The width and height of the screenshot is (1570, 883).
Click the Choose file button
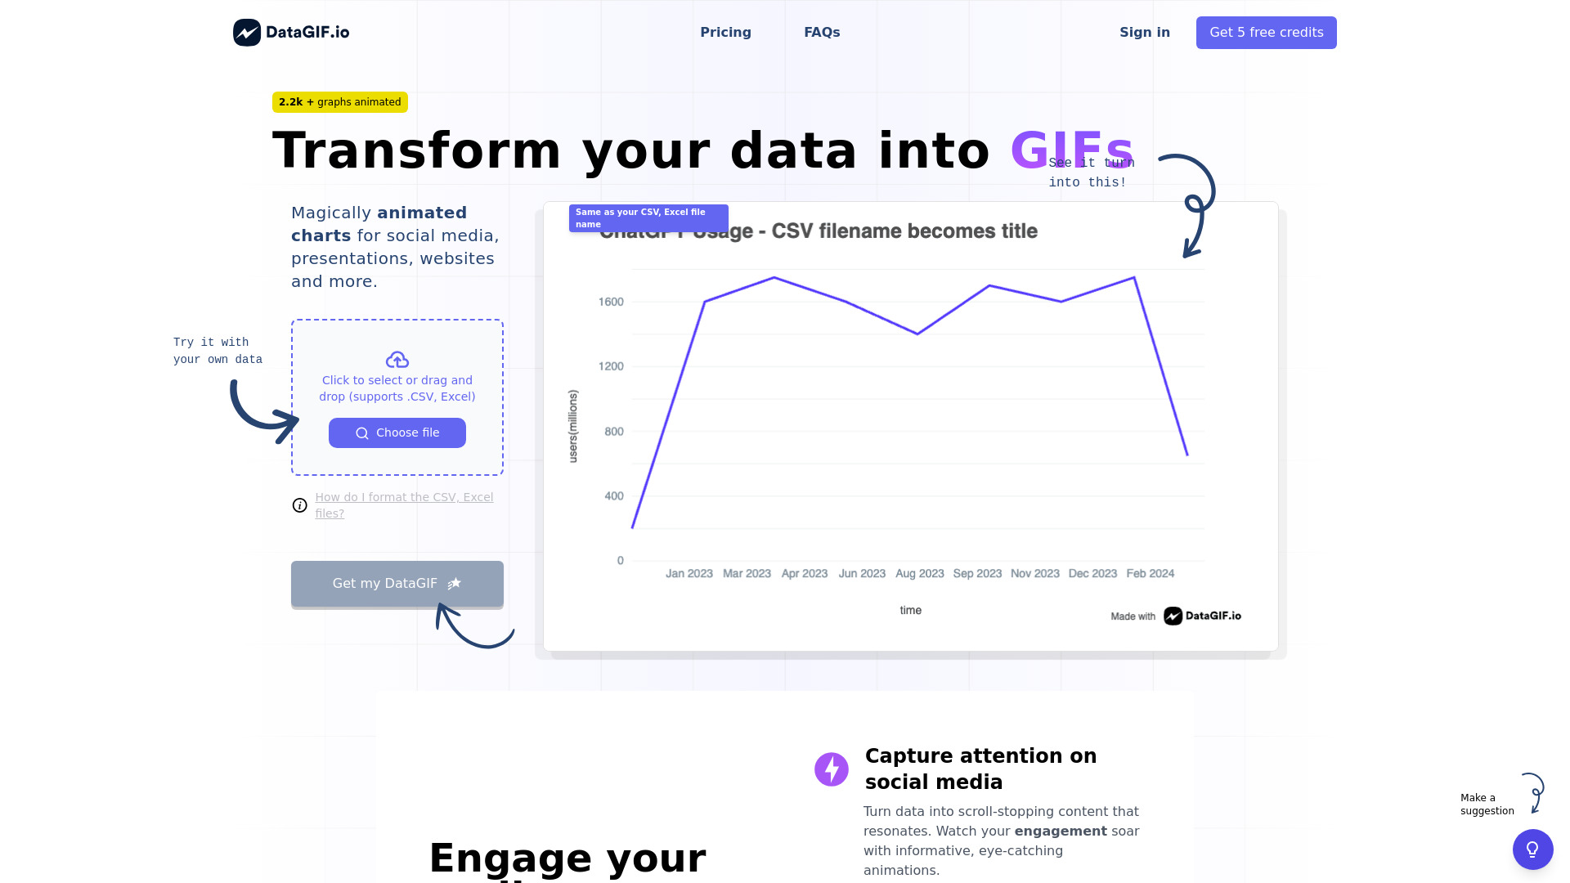397,433
